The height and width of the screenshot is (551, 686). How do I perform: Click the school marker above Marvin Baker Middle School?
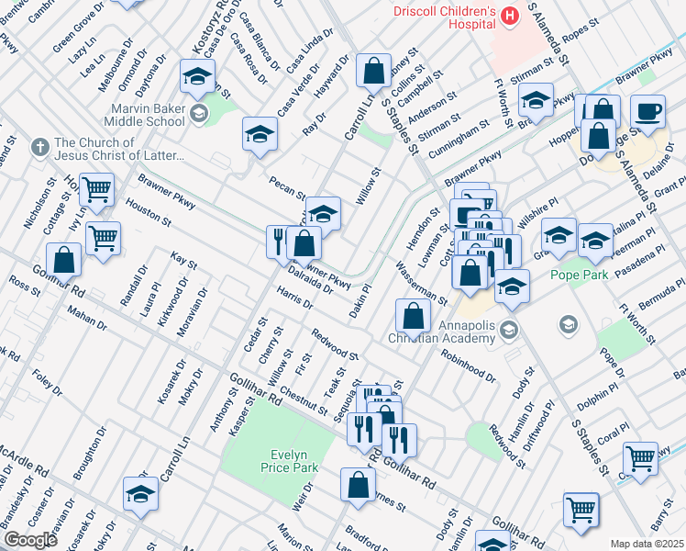tap(197, 77)
